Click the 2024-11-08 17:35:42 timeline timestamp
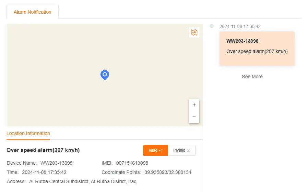 (x=240, y=26)
